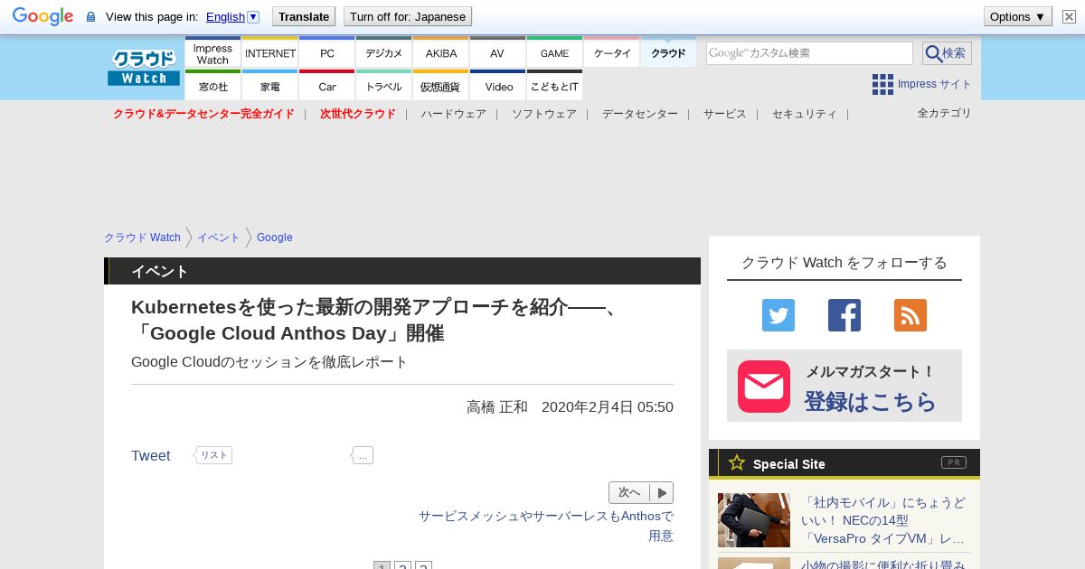
Task: Click the 次へ next button
Action: [641, 492]
